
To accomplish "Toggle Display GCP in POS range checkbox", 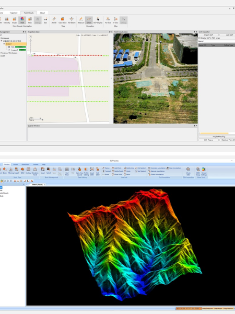I will (199, 38).
